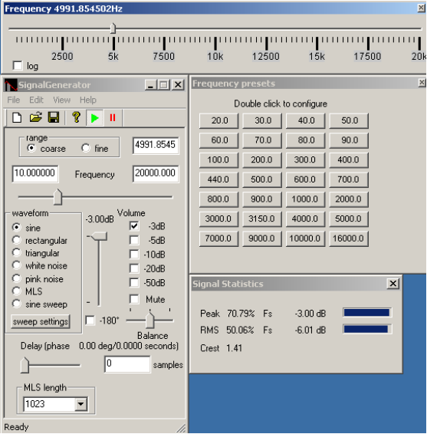The image size is (427, 434).
Task: Close the Signal Statistics panel
Action: 393,284
